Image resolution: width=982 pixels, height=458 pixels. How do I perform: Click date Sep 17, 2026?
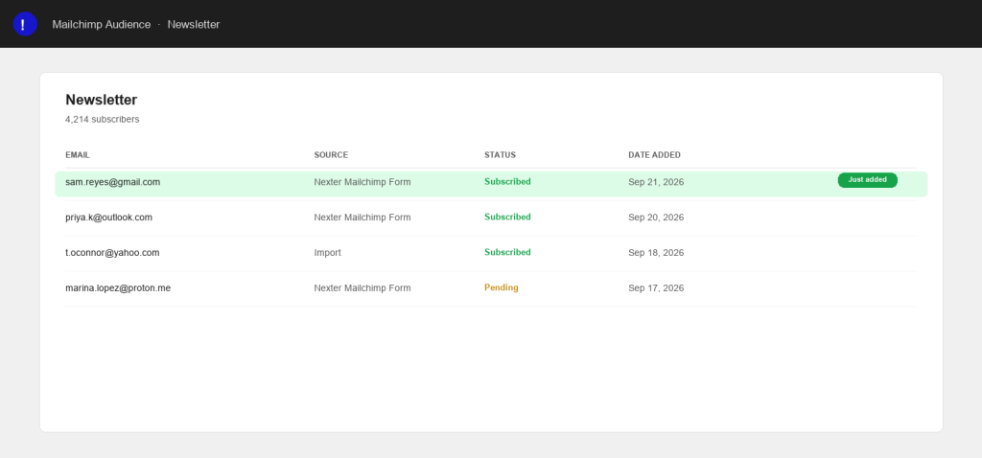click(x=656, y=287)
